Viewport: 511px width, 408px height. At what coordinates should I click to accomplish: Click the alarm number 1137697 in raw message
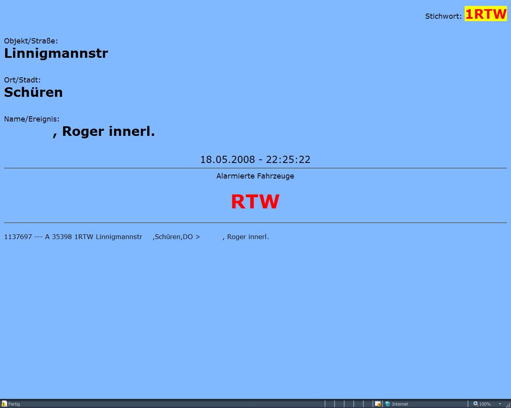click(18, 237)
